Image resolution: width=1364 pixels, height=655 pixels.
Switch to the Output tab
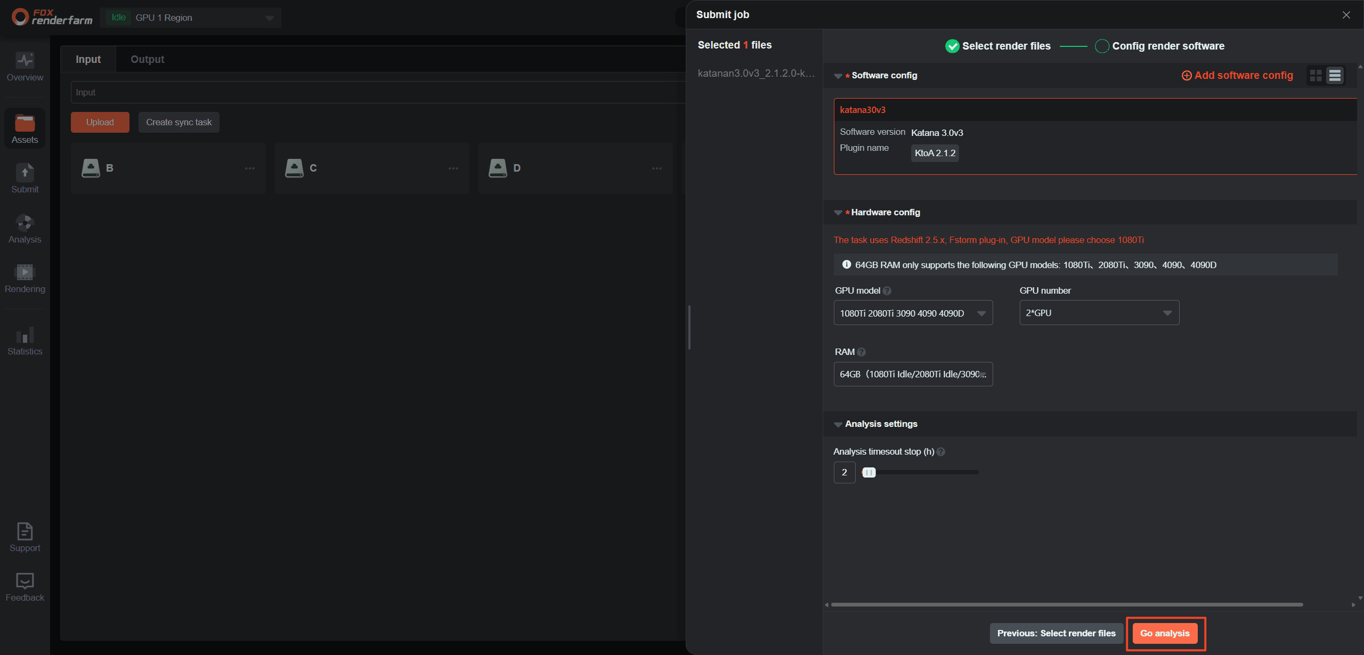(147, 59)
